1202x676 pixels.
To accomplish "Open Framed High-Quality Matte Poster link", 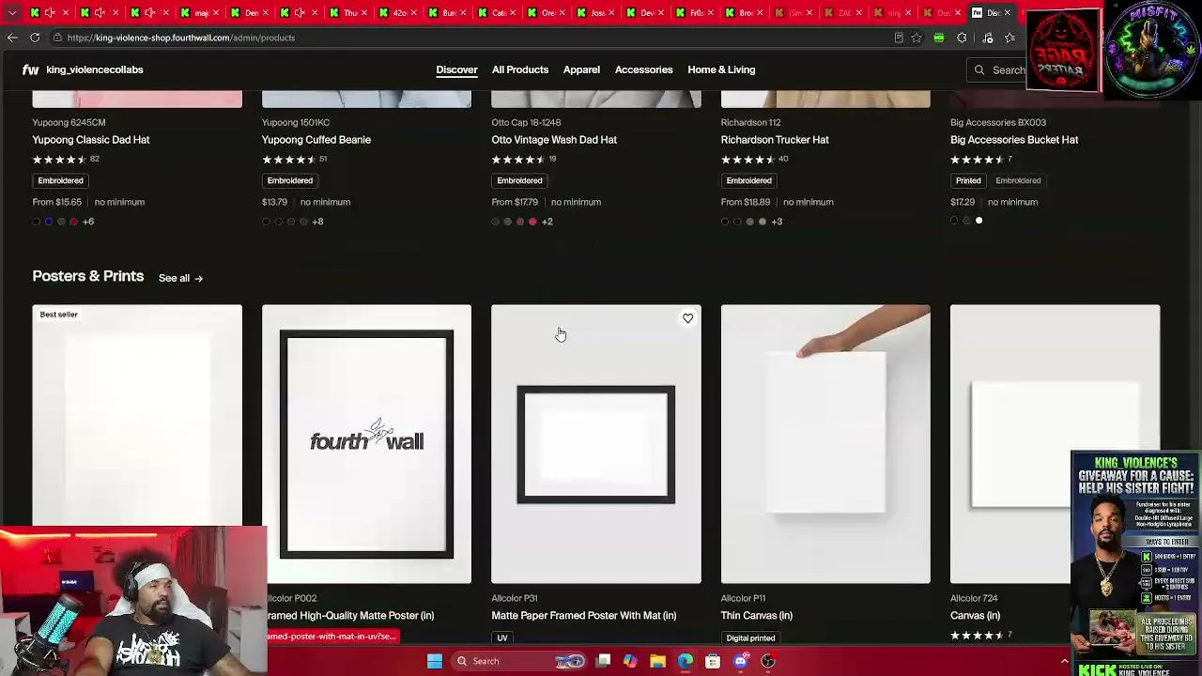I will pyautogui.click(x=350, y=616).
